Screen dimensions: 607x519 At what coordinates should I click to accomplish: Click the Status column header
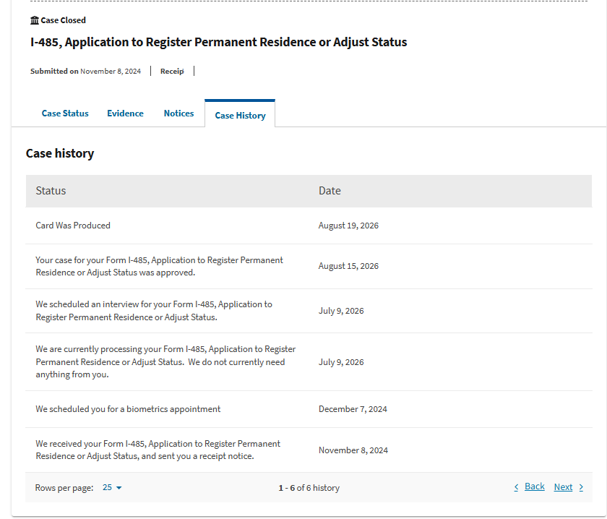51,191
